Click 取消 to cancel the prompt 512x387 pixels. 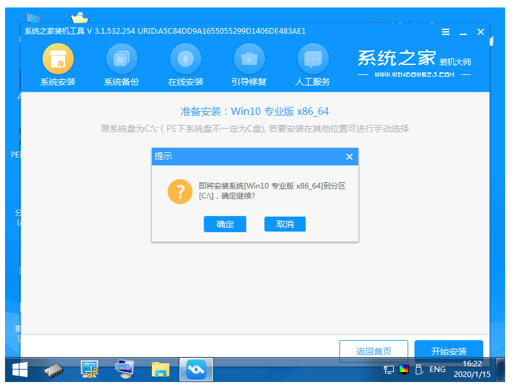[285, 224]
